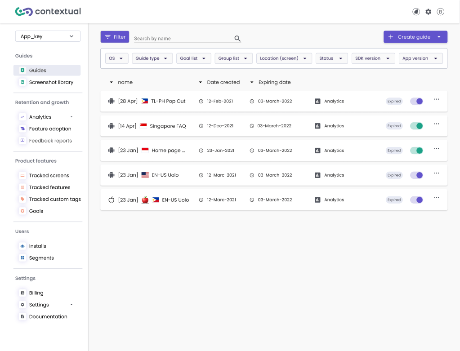Click the rocket icon in top header
The height and width of the screenshot is (351, 460).
tap(416, 12)
